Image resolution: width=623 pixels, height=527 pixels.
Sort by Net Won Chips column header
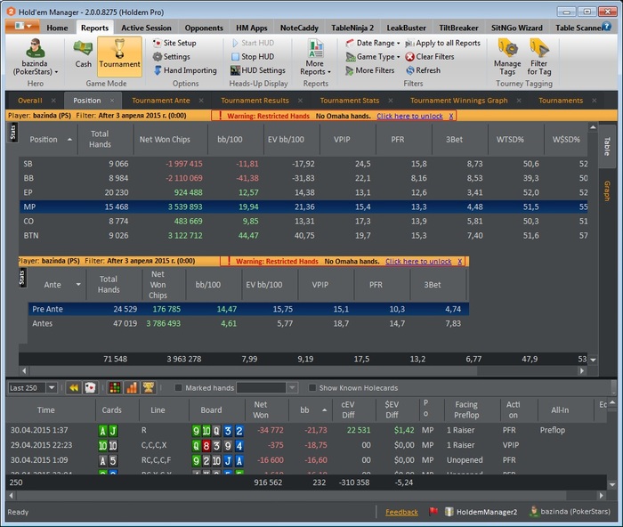(170, 140)
